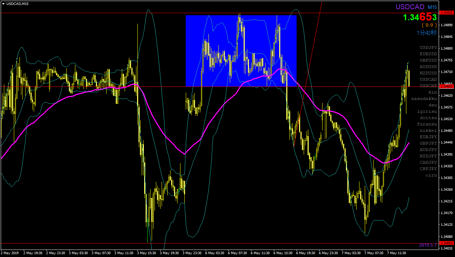Switch chart to EURJPY symbol
Image resolution: width=455 pixels, height=257 pixels.
[x=428, y=137]
